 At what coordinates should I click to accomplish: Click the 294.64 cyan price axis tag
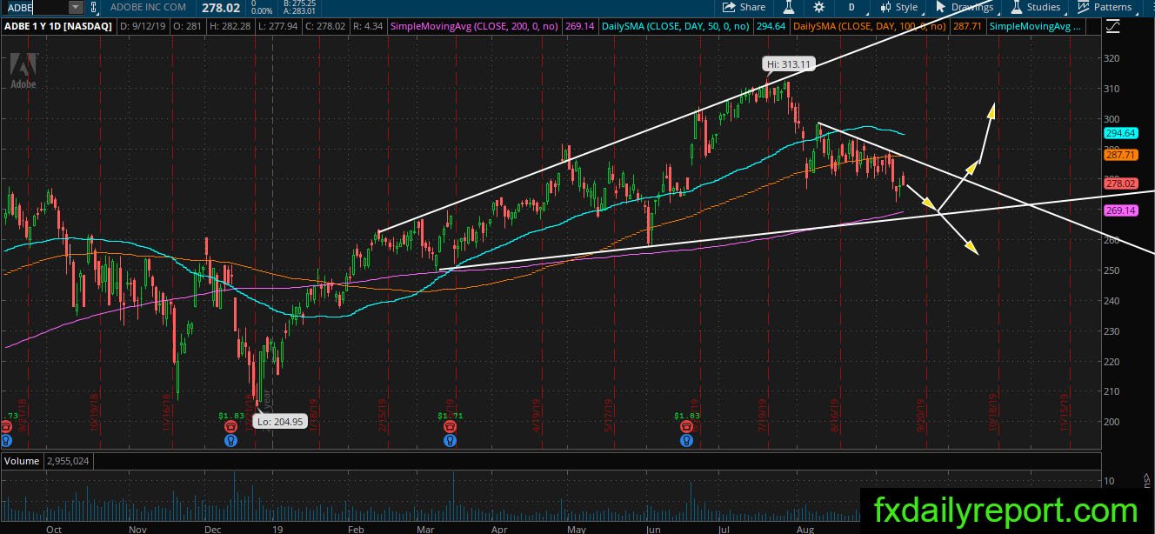[x=1121, y=133]
